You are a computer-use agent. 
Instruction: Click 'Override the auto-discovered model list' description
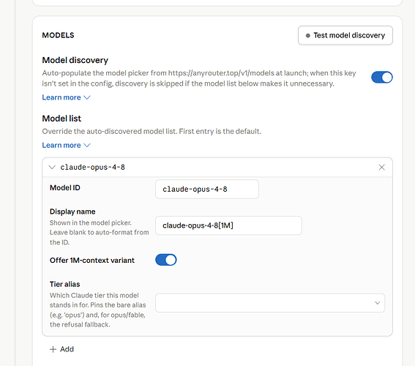click(x=152, y=131)
